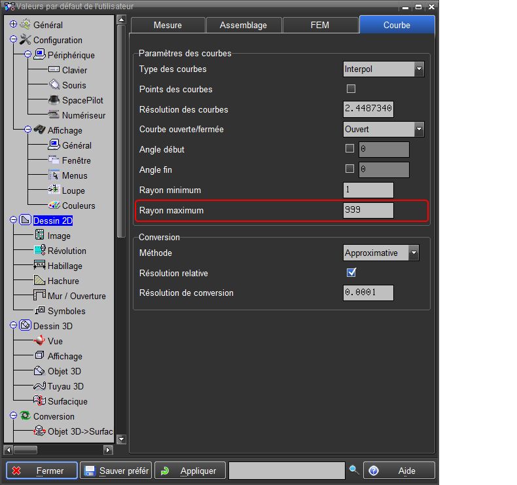
Task: Collapse the Dessin 3D tree node
Action: 14,325
